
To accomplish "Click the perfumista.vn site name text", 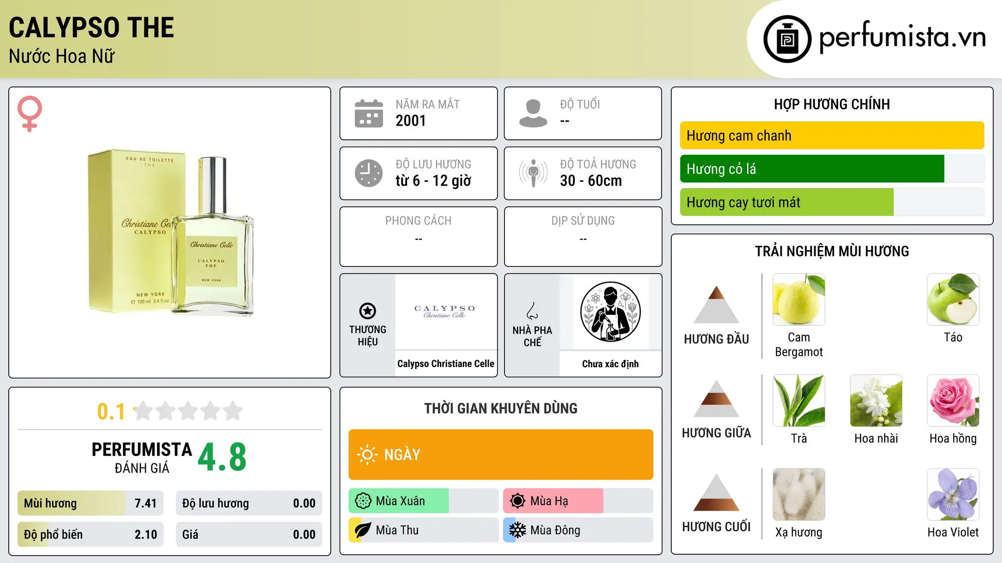I will click(902, 37).
